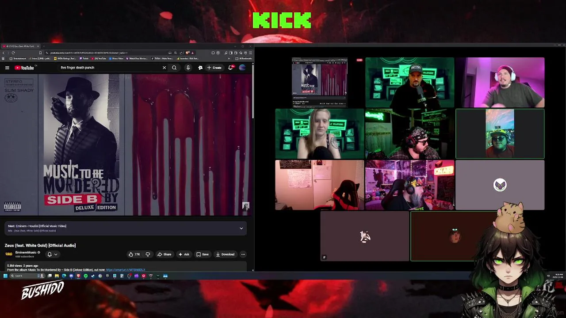Start voice search with microphone icon

[x=188, y=68]
